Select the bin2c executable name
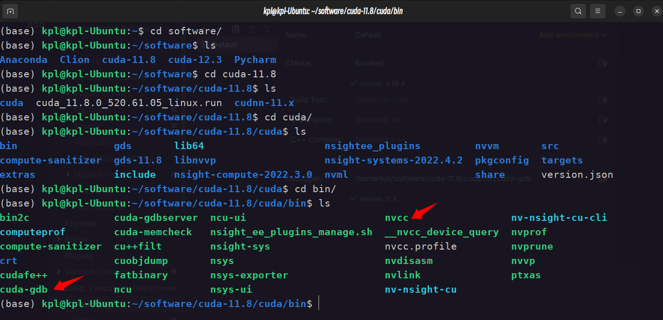 15,218
